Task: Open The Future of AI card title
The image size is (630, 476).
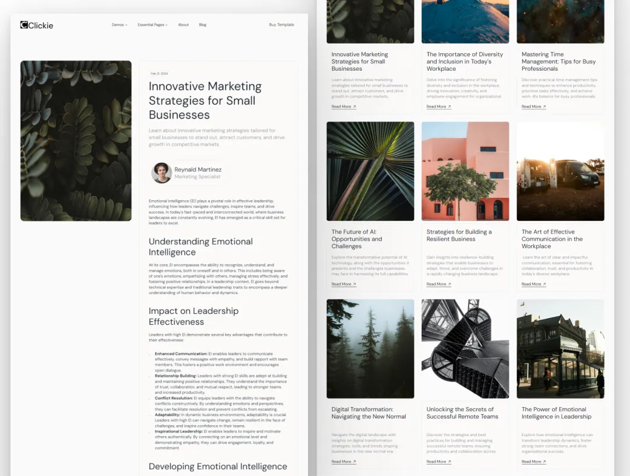Action: click(x=357, y=239)
